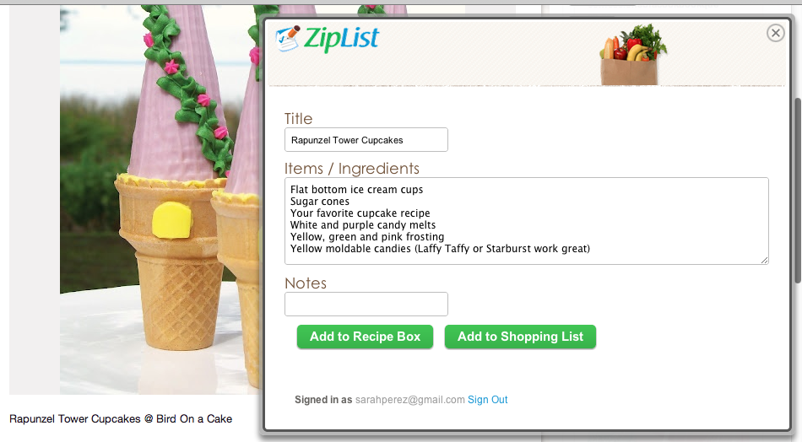Image resolution: width=802 pixels, height=442 pixels.
Task: Click 'Yellow, green and pink frosting' line
Action: tap(367, 236)
